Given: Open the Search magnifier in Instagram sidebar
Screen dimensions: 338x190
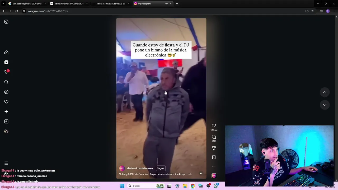Looking at the screenshot, I should click(x=6, y=82).
